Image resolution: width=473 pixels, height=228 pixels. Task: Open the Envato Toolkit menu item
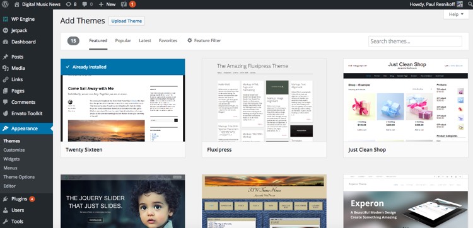(26, 113)
